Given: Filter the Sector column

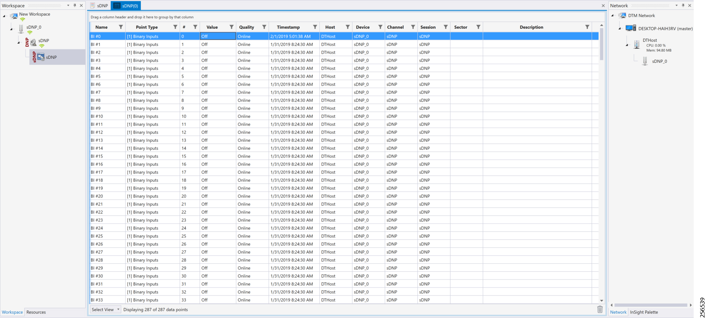Looking at the screenshot, I should tap(478, 27).
